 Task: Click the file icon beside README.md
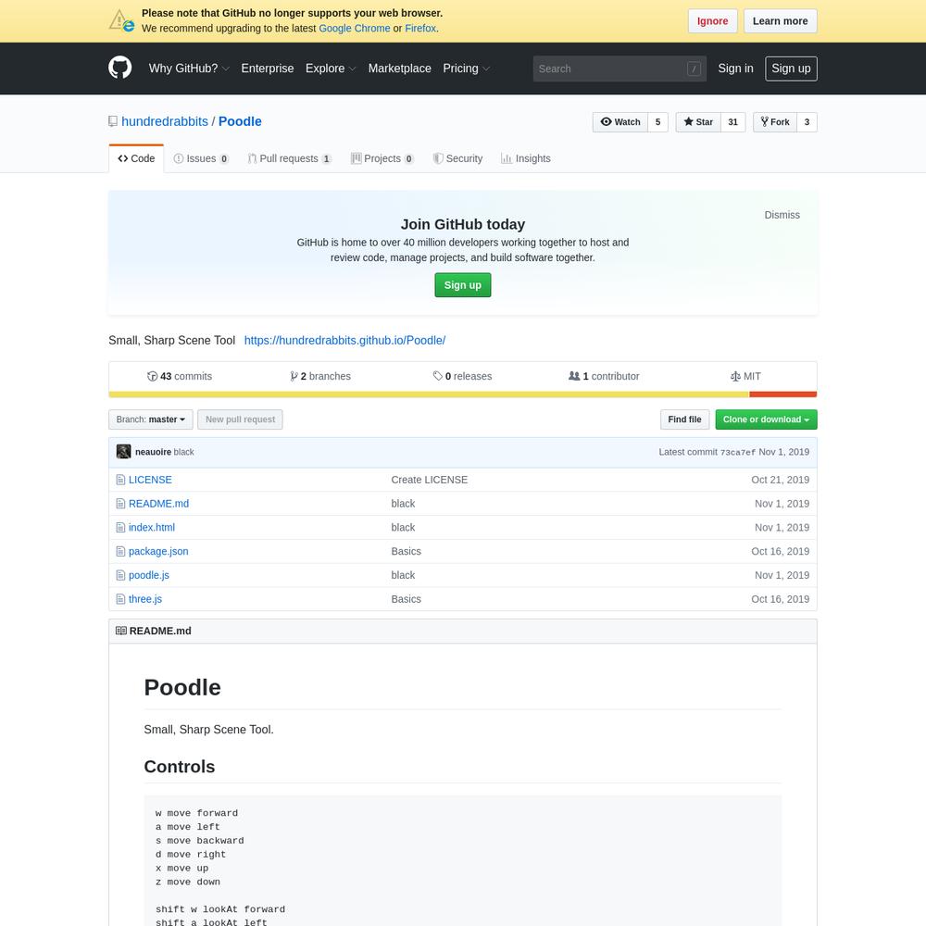120,504
